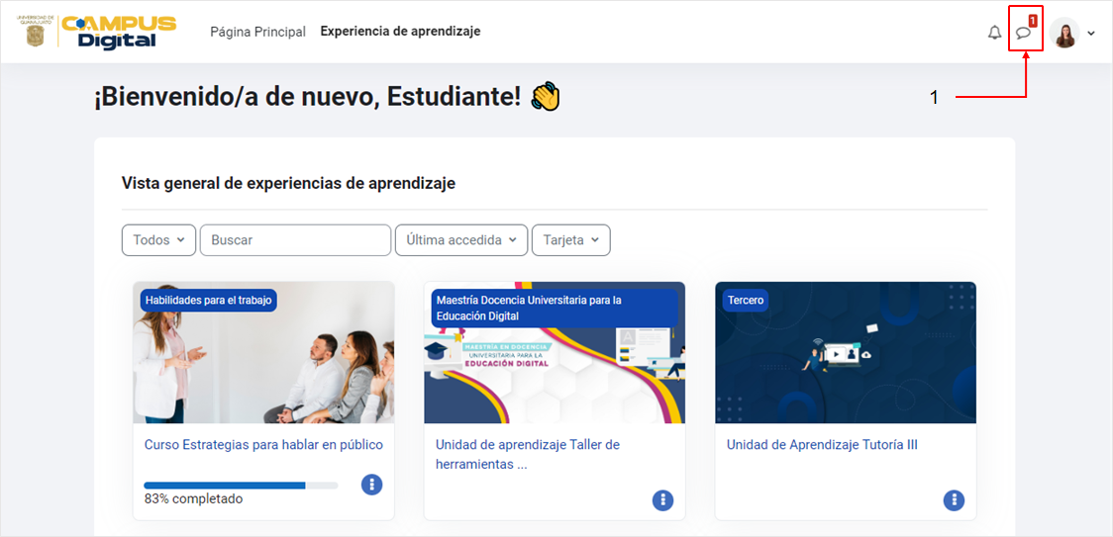This screenshot has width=1113, height=537.
Task: Click the Vista general de experiencias heading
Action: 288,183
